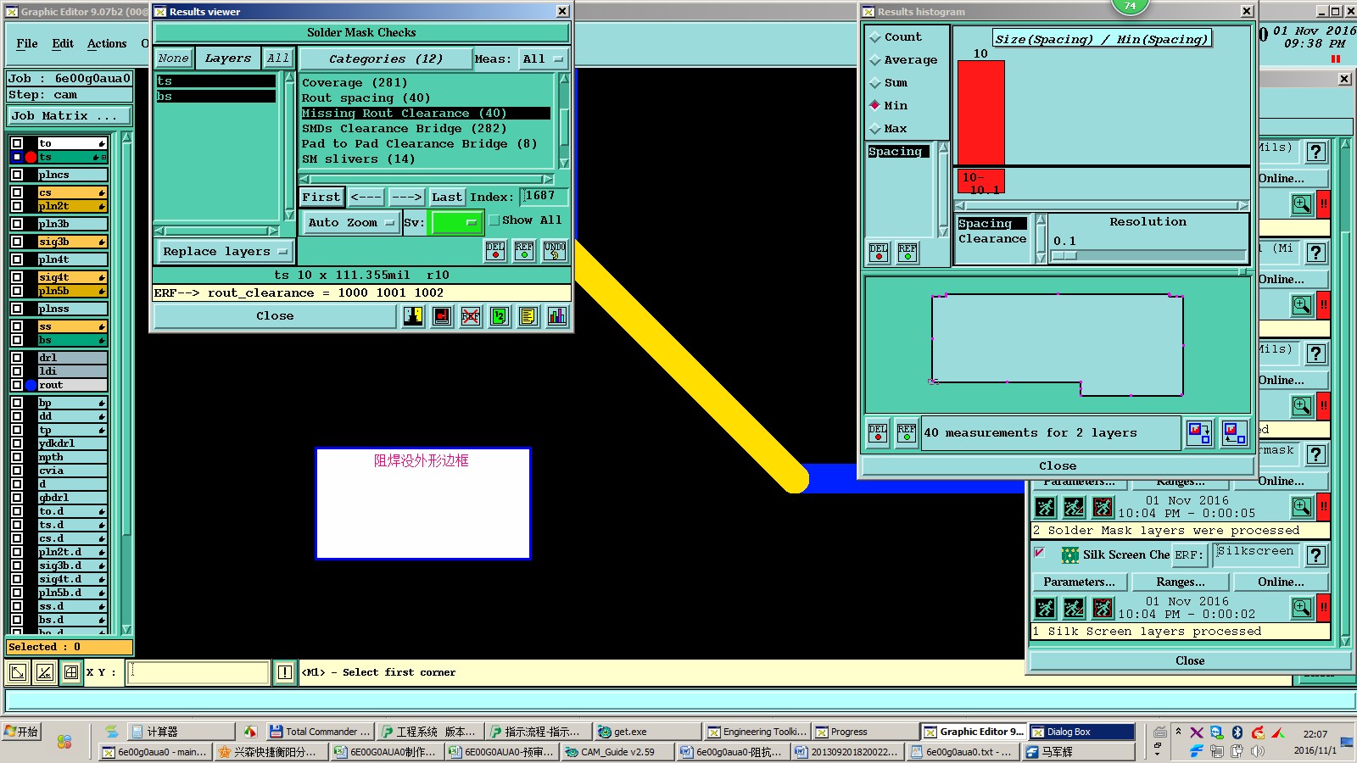Viewport: 1357px width, 763px height.
Task: Open magnifier results icon for Silk Screen check
Action: click(x=1302, y=608)
